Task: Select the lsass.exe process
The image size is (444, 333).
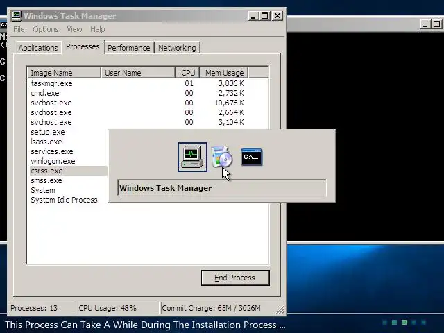Action: click(46, 142)
